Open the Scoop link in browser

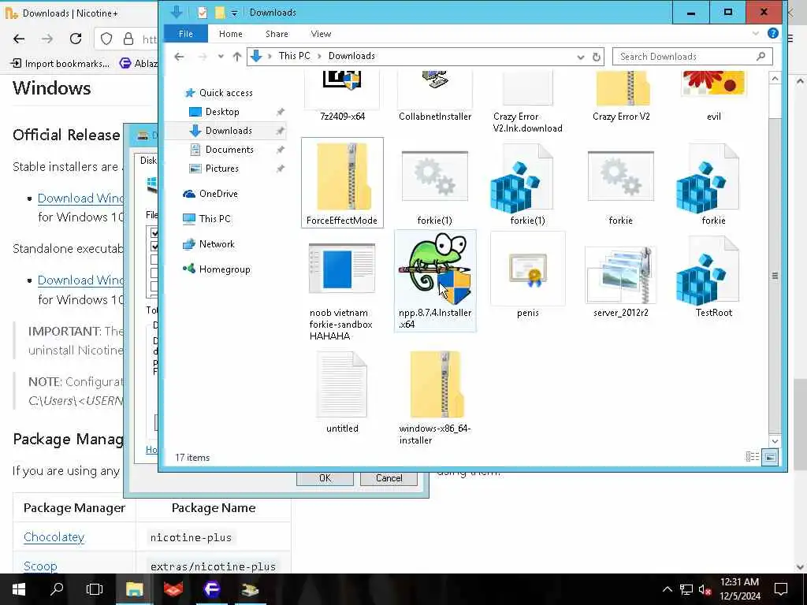(40, 566)
